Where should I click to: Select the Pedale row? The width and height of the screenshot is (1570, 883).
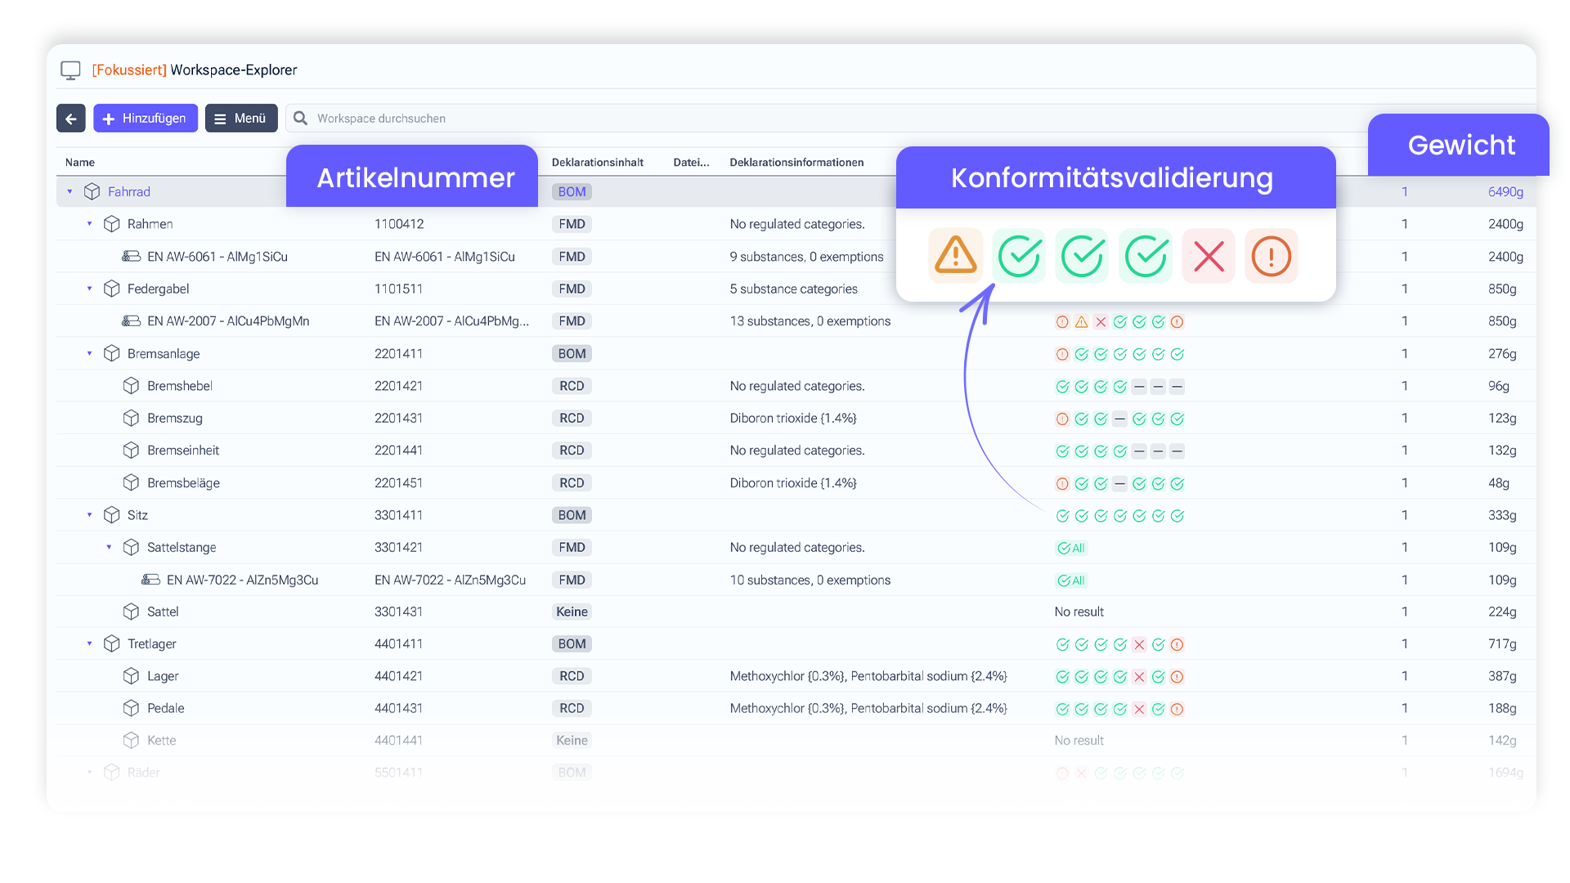(166, 709)
